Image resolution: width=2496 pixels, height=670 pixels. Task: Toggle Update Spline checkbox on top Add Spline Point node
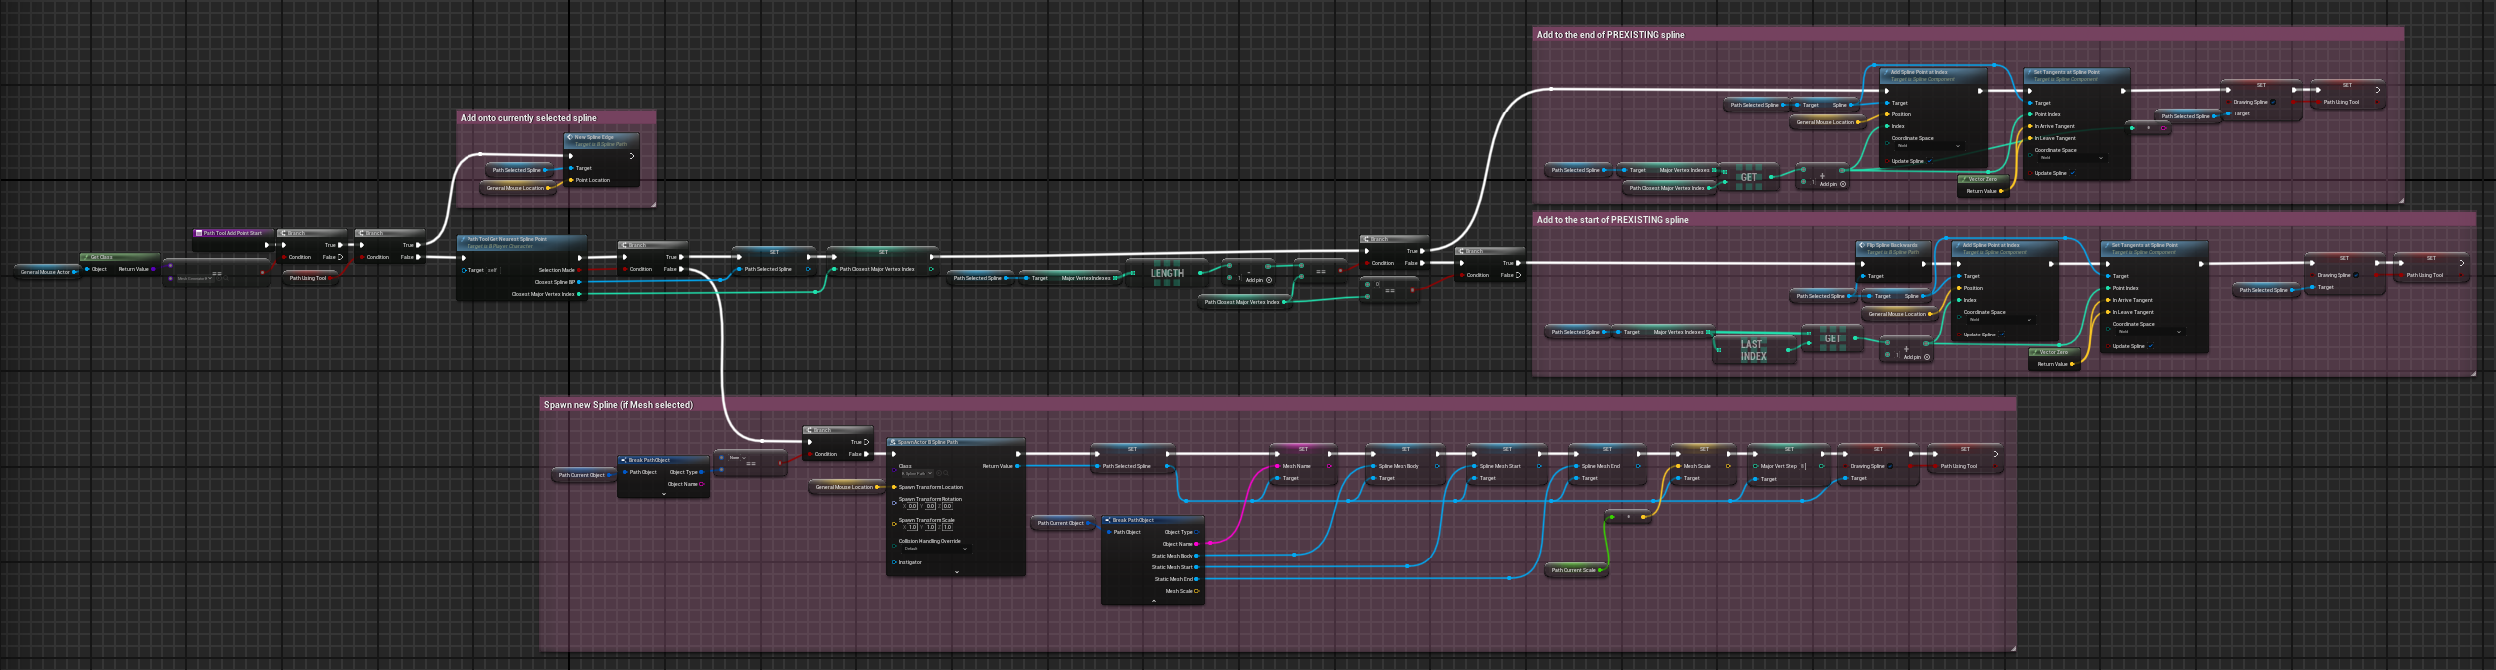coord(1930,161)
